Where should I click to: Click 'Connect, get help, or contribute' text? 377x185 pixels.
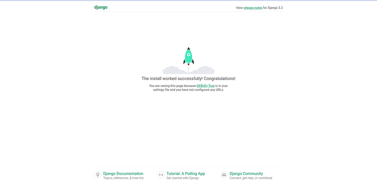click(251, 178)
